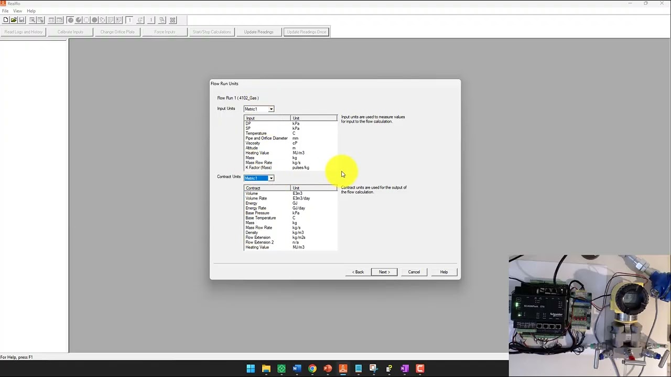Open the Help menu in menu bar
The image size is (671, 377).
click(31, 11)
